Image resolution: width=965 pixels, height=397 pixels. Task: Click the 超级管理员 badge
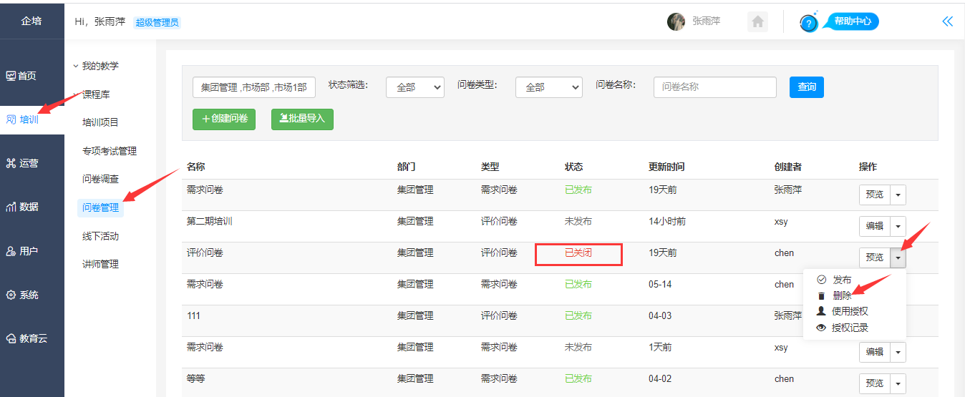tap(157, 22)
